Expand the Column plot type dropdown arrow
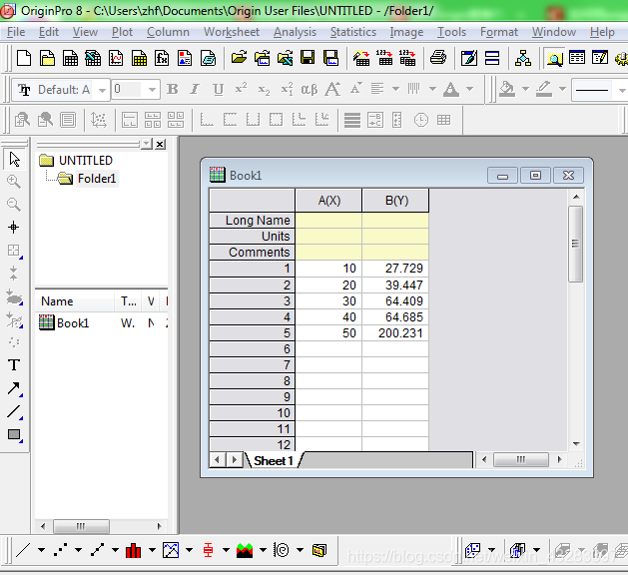The width and height of the screenshot is (628, 575). click(x=152, y=550)
